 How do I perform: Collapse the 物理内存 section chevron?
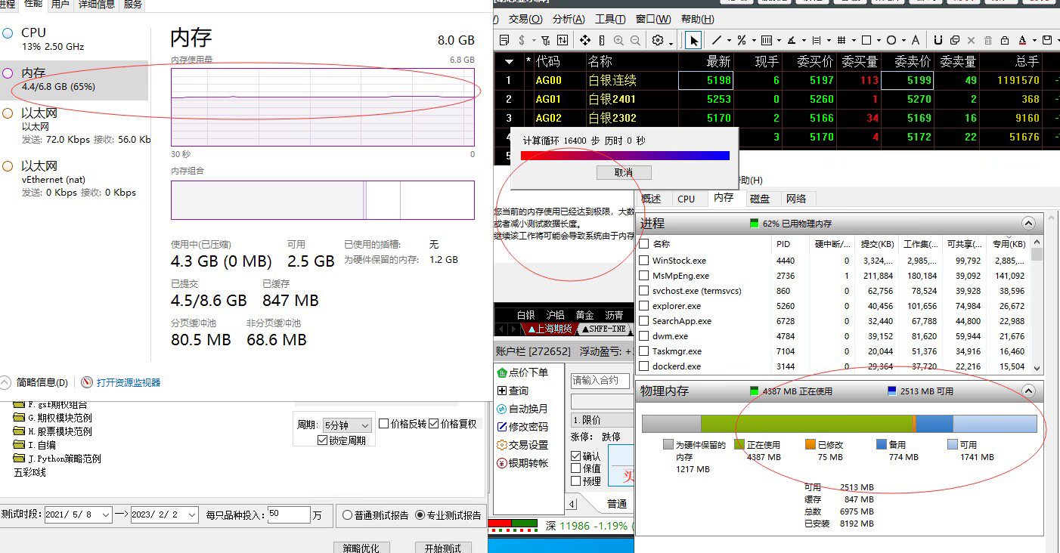coord(1027,391)
